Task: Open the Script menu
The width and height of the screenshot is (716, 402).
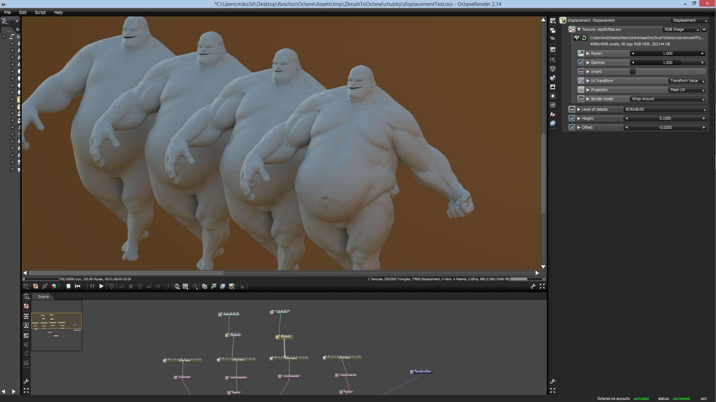Action: click(40, 12)
